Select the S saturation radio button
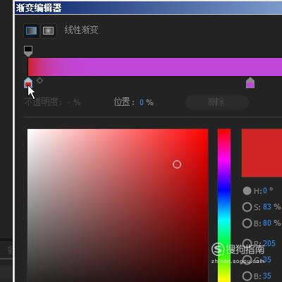Image resolution: width=282 pixels, height=282 pixels. coord(247,207)
